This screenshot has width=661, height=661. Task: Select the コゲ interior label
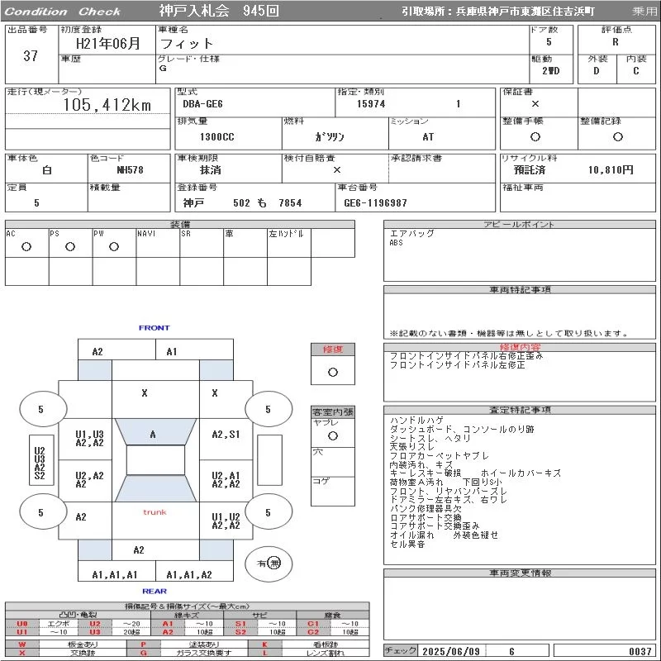(321, 481)
